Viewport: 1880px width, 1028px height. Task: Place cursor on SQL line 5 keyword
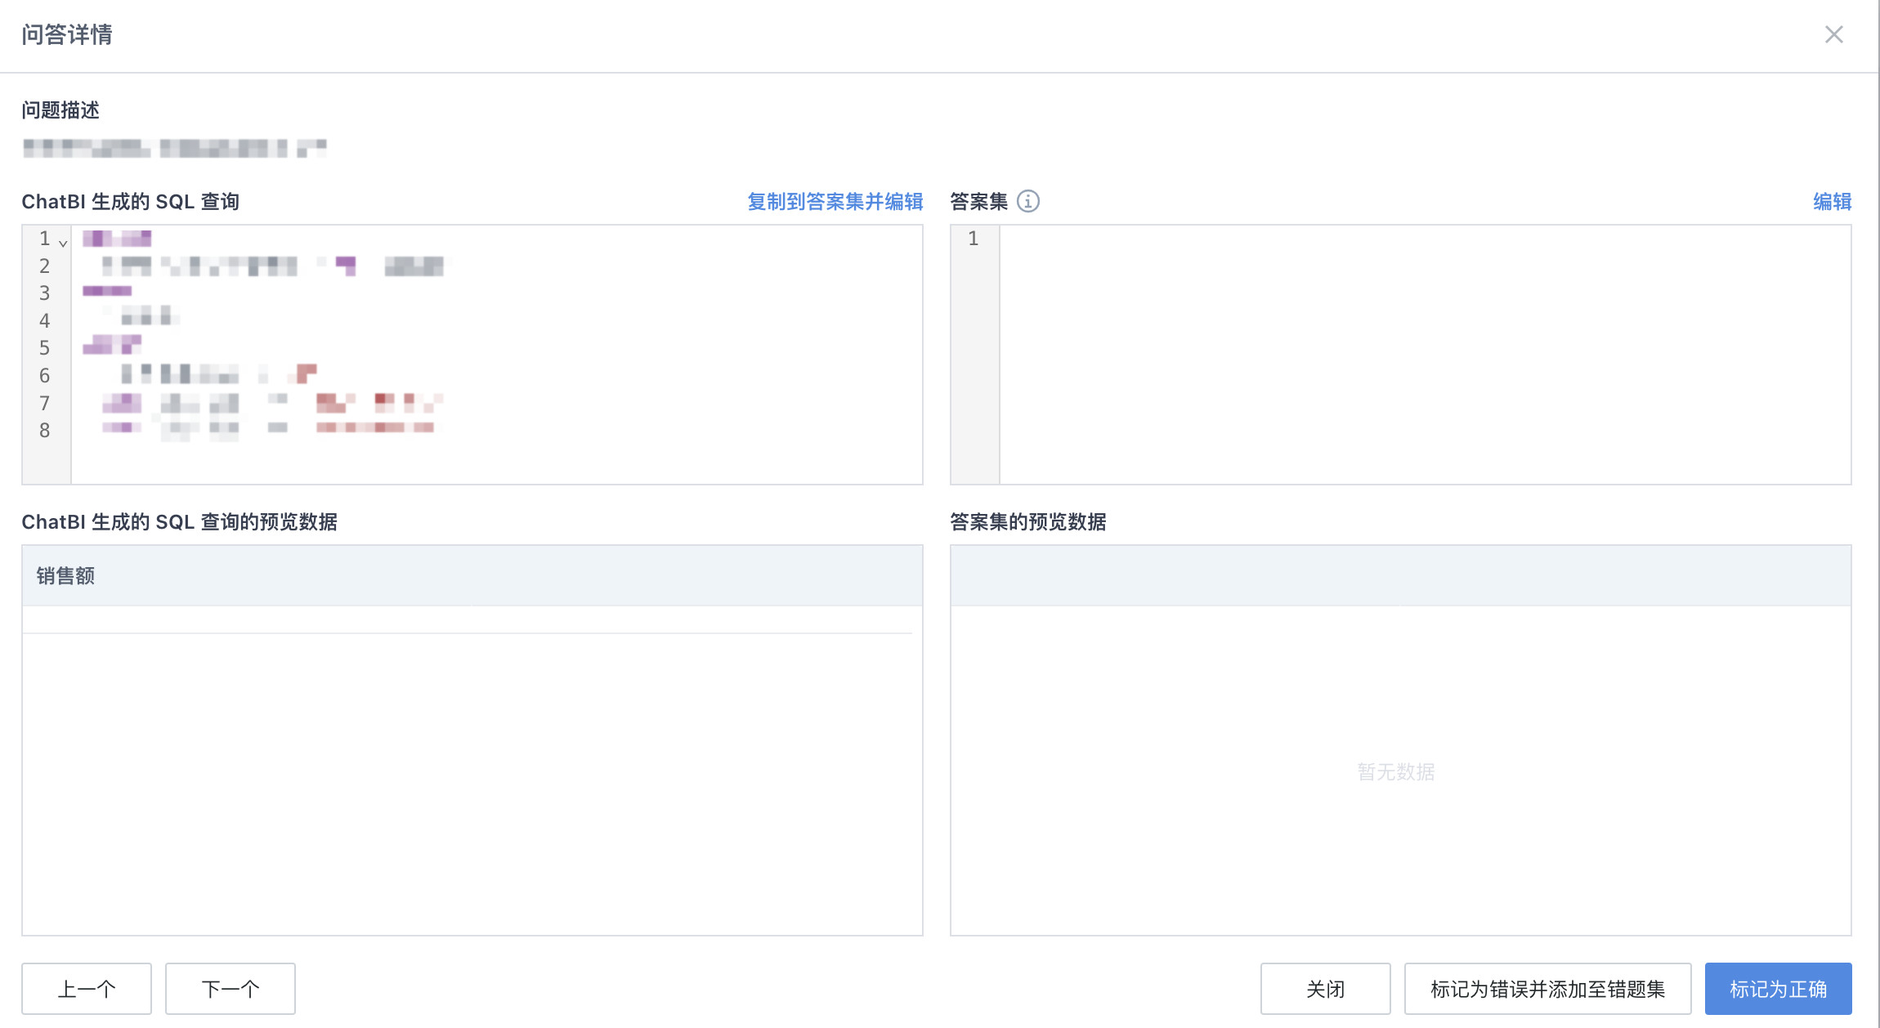[x=112, y=344]
